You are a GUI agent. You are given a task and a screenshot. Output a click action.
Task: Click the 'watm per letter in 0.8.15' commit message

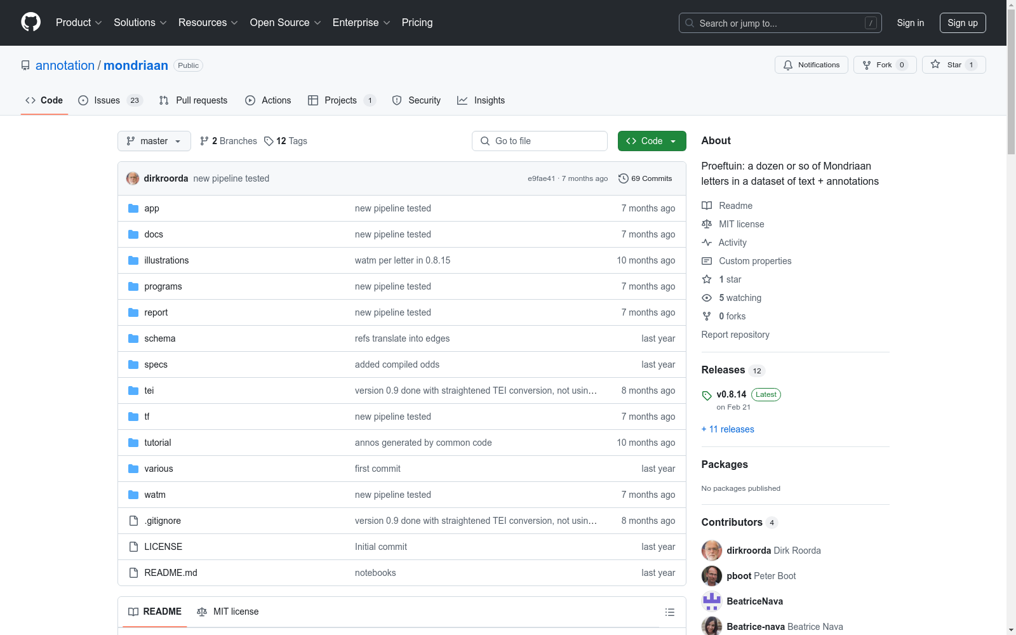(x=403, y=260)
